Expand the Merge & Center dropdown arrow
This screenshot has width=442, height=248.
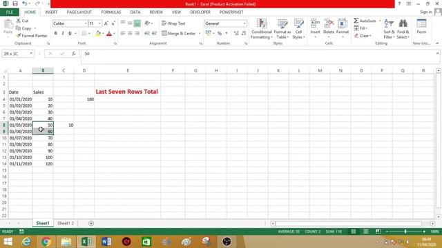[200, 34]
